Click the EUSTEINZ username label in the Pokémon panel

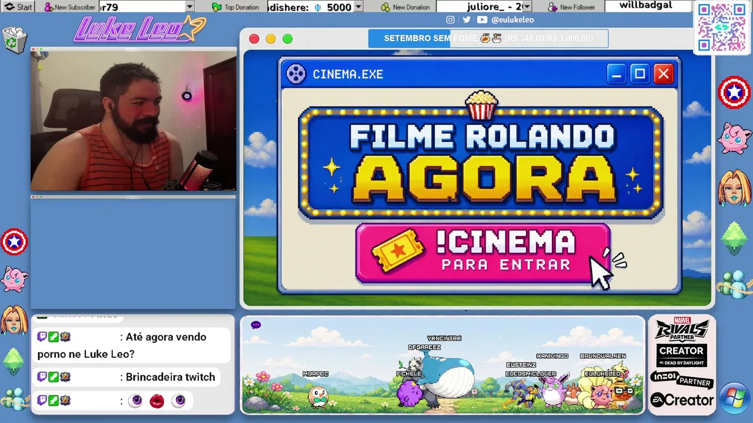521,365
